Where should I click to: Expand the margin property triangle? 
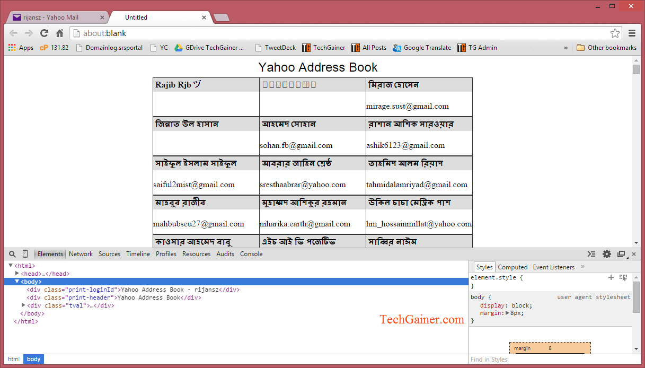point(507,313)
